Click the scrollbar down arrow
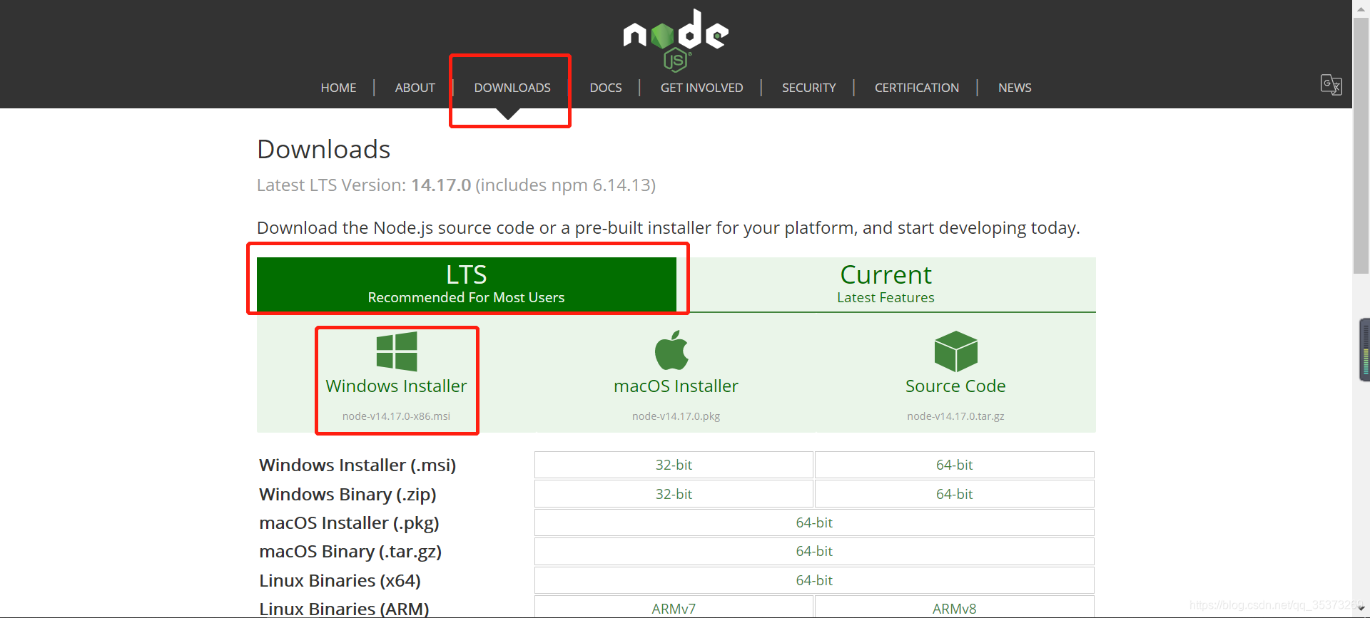Viewport: 1370px width, 618px height. tap(1361, 609)
